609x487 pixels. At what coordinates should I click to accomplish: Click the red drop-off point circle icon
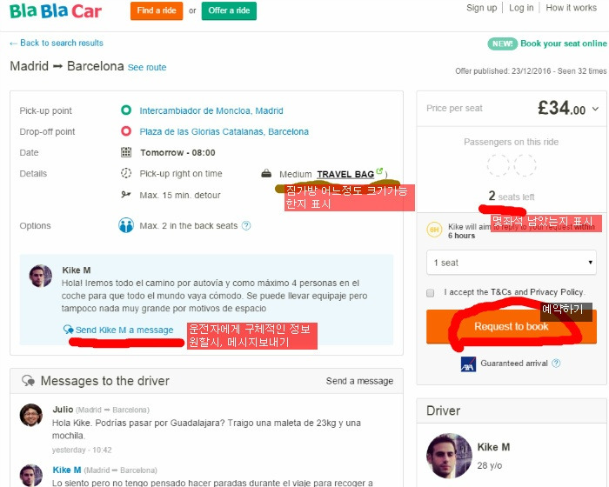(126, 131)
